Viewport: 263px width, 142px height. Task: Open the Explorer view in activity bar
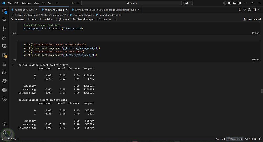pos(4,11)
